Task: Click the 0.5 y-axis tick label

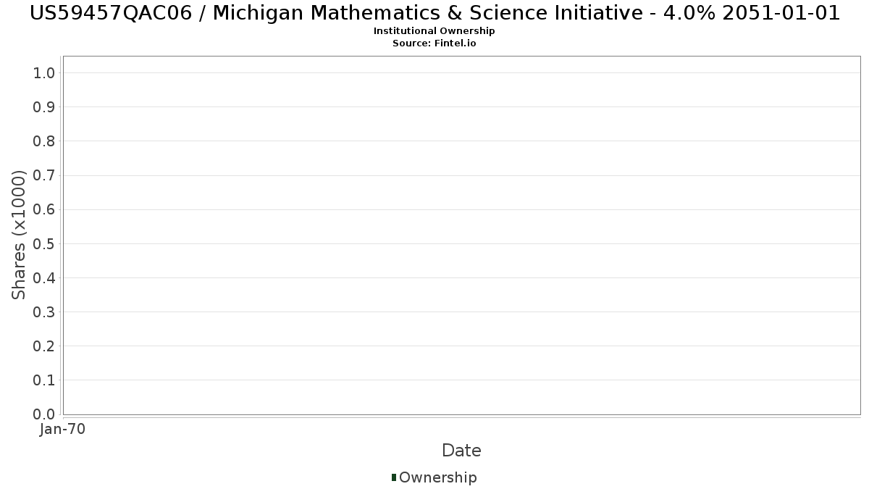Action: [x=43, y=243]
